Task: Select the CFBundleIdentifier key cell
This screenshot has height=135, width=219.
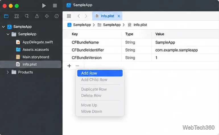Action: coord(92,50)
